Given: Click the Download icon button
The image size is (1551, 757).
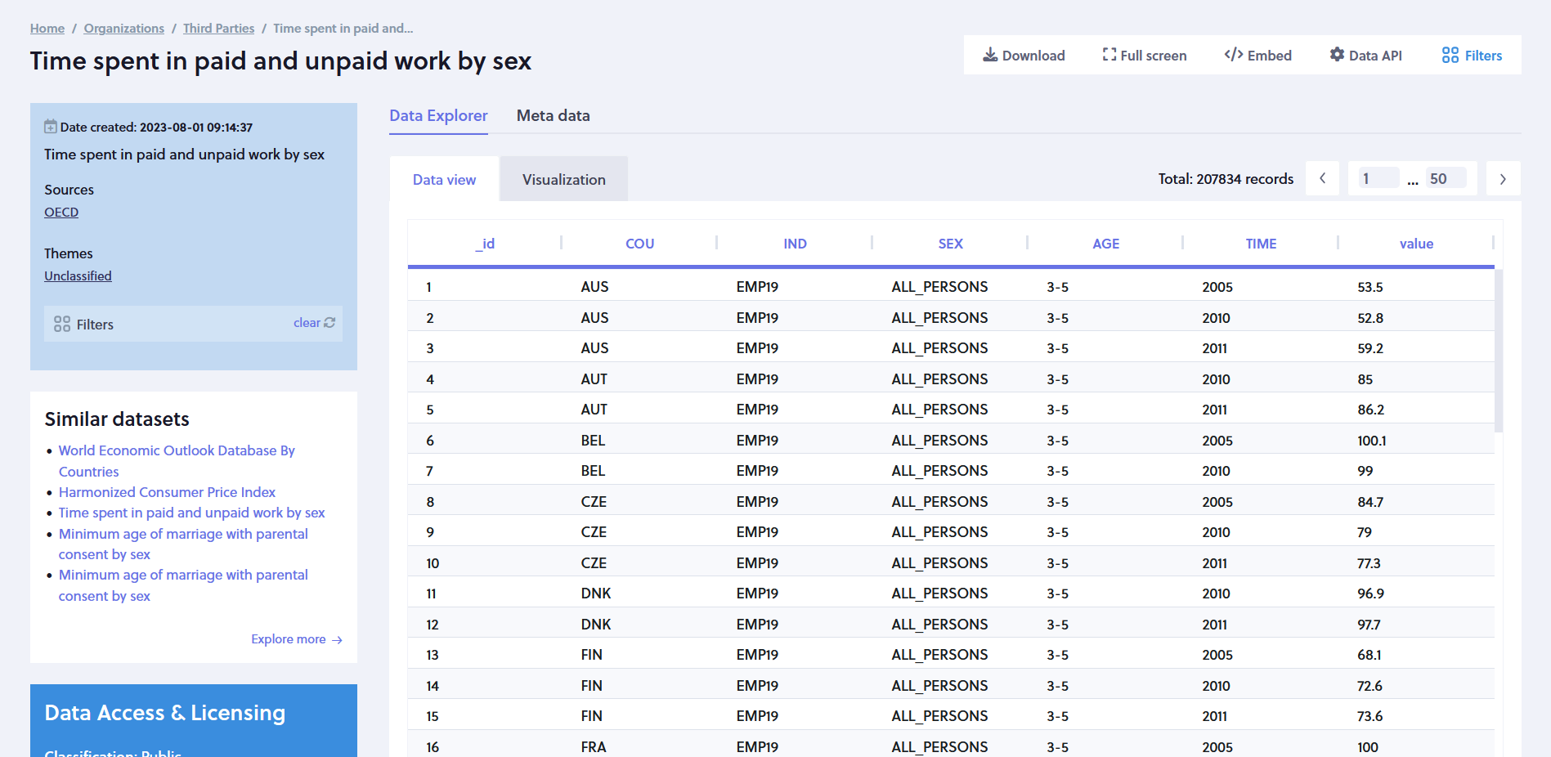Looking at the screenshot, I should pos(990,55).
